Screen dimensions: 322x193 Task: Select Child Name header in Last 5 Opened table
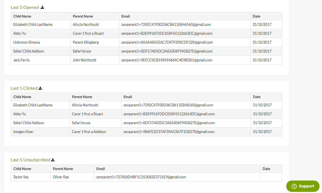point(22,16)
